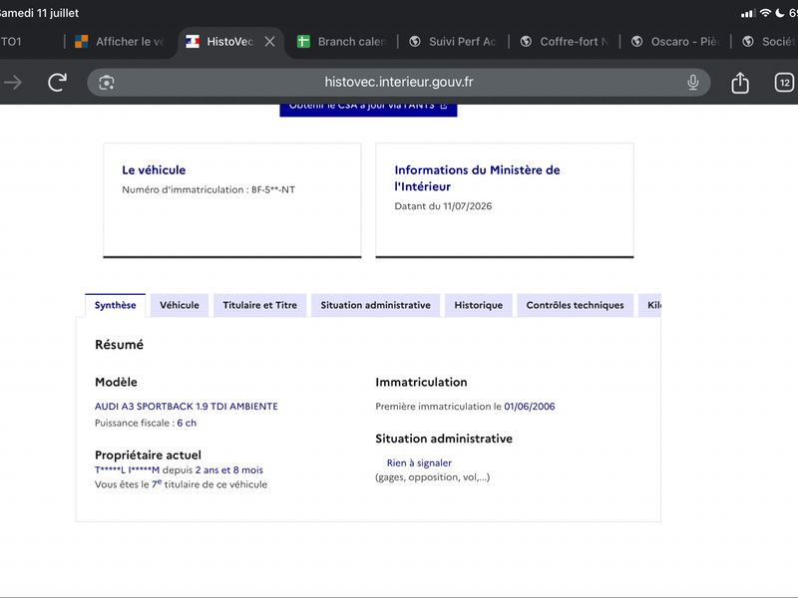Reload the page with the refresh icon
This screenshot has width=798, height=598.
[57, 83]
